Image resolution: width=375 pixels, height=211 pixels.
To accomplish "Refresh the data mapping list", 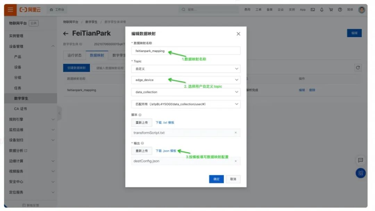I will coord(358,68).
